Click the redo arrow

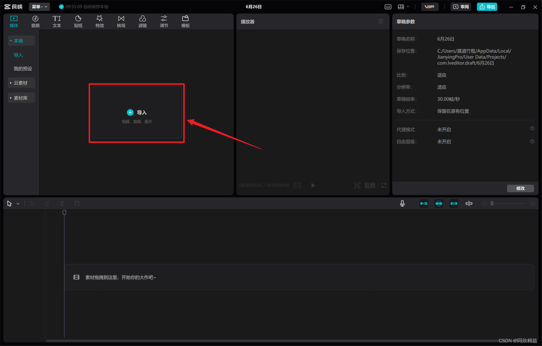click(x=47, y=203)
